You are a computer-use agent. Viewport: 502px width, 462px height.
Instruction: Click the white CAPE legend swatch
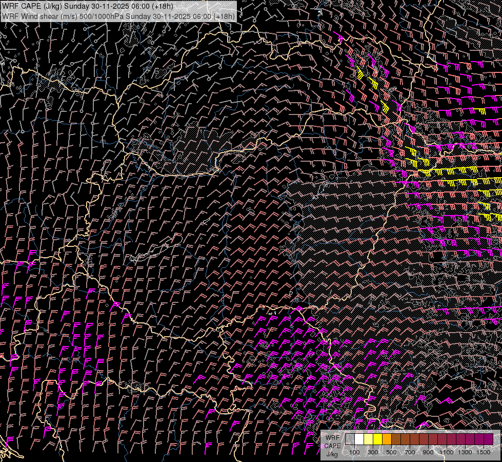[359, 439]
